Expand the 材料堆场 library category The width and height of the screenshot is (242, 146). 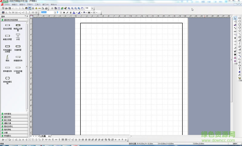pyautogui.click(x=15, y=114)
